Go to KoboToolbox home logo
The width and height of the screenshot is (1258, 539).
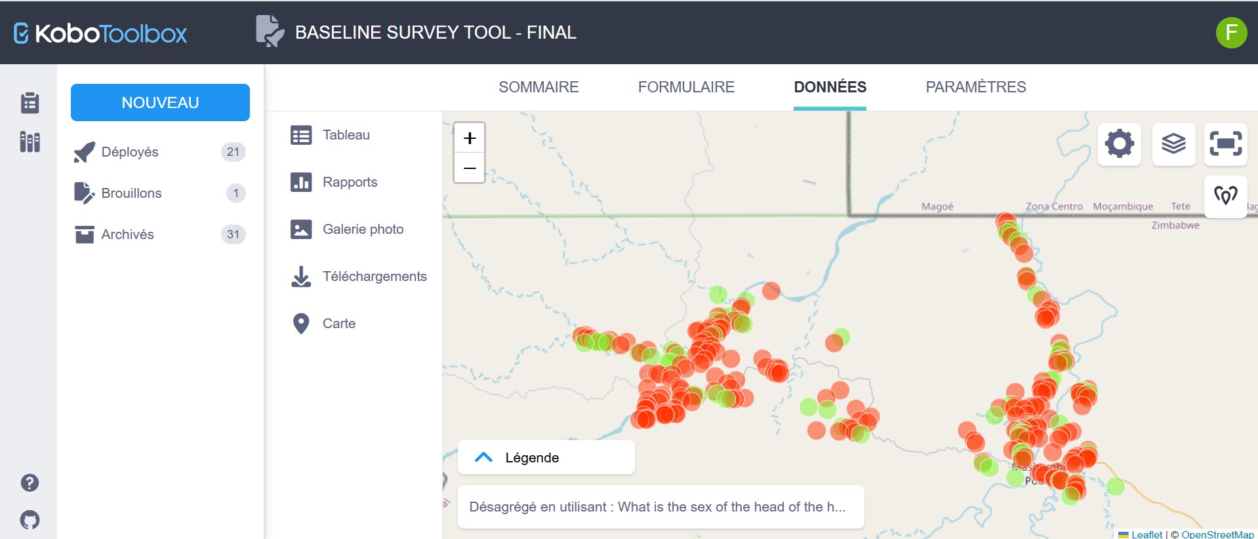tap(100, 33)
